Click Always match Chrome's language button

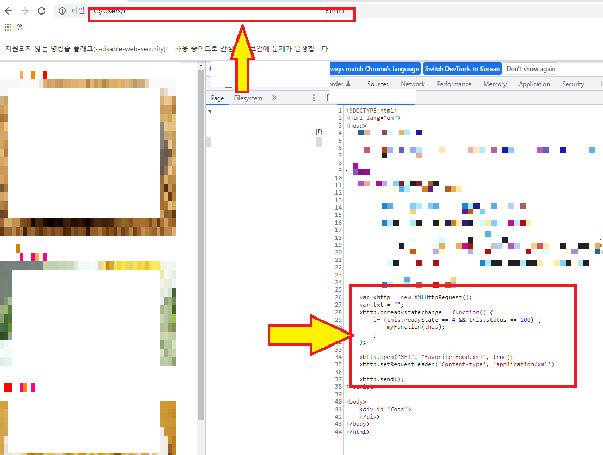pos(375,69)
